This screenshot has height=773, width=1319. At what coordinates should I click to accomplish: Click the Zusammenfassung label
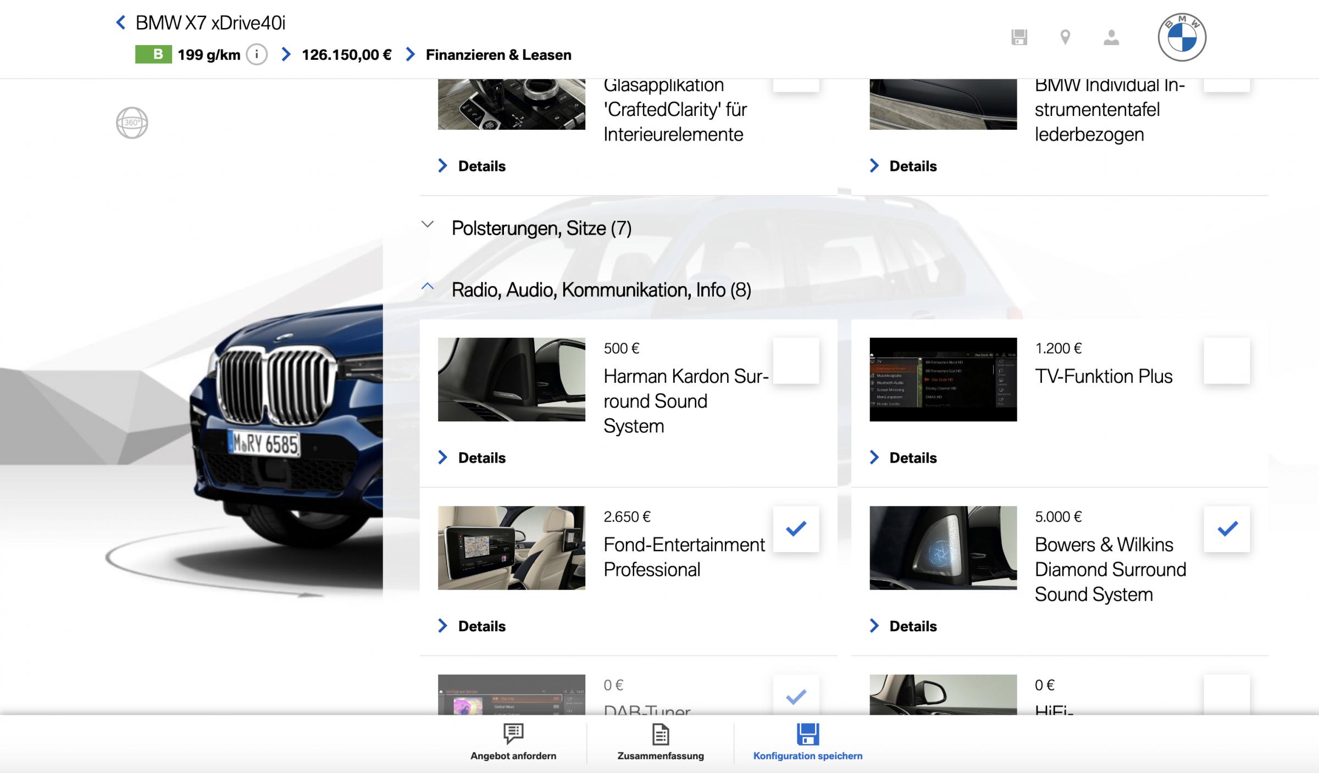(x=661, y=756)
